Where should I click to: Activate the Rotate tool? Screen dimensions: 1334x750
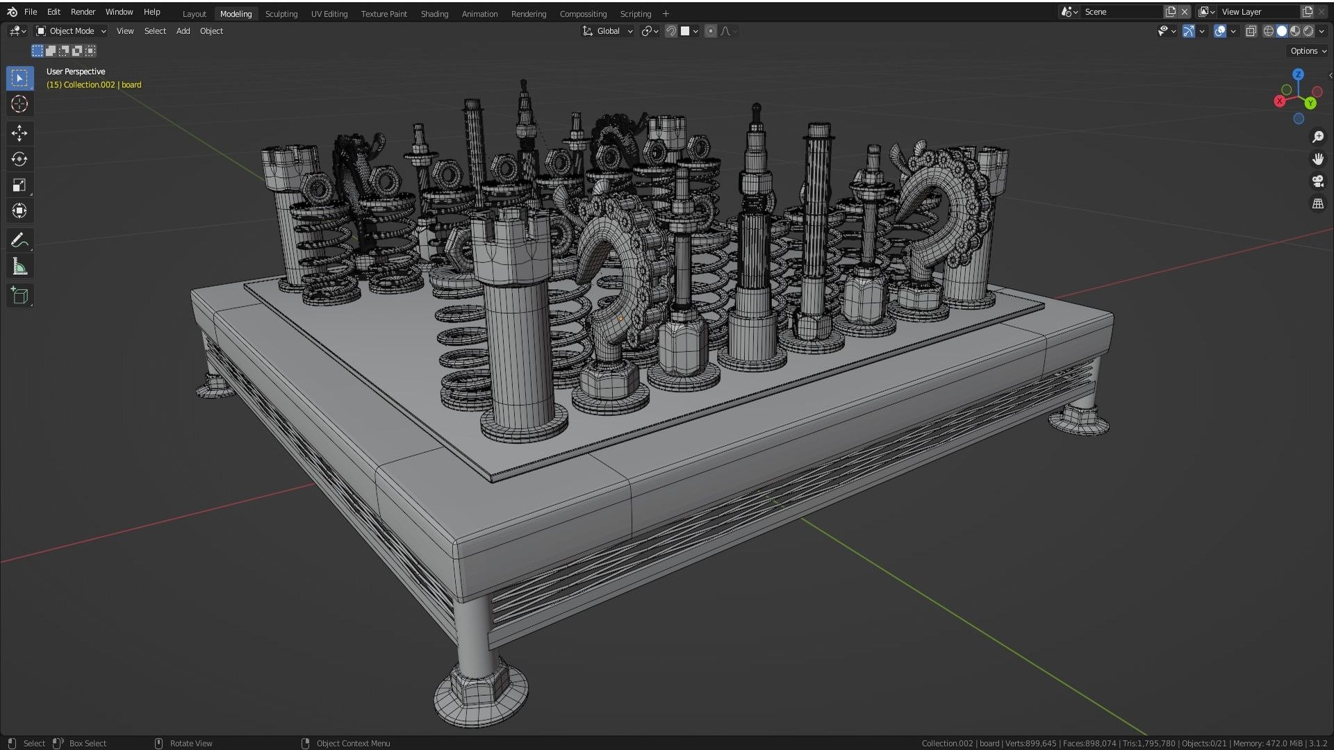(19, 159)
